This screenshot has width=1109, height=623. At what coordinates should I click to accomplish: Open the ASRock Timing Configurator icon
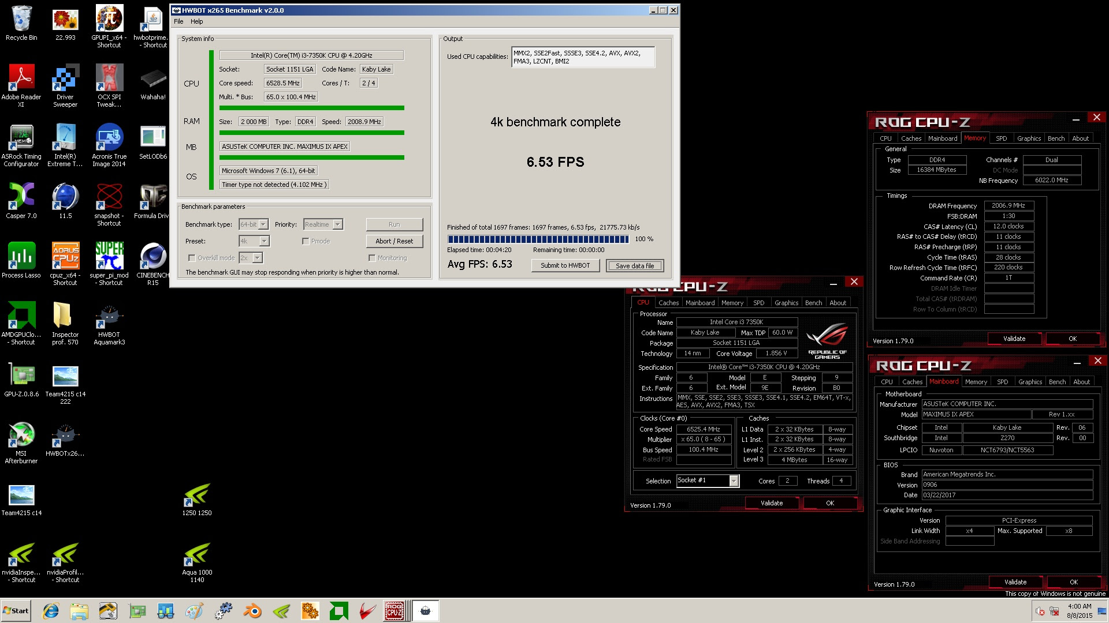[21, 145]
